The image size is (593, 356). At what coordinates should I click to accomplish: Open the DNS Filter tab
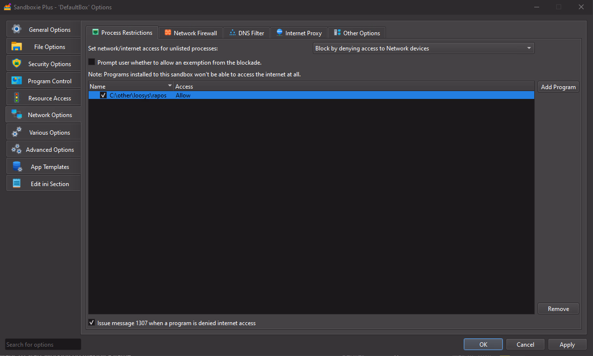coord(247,33)
